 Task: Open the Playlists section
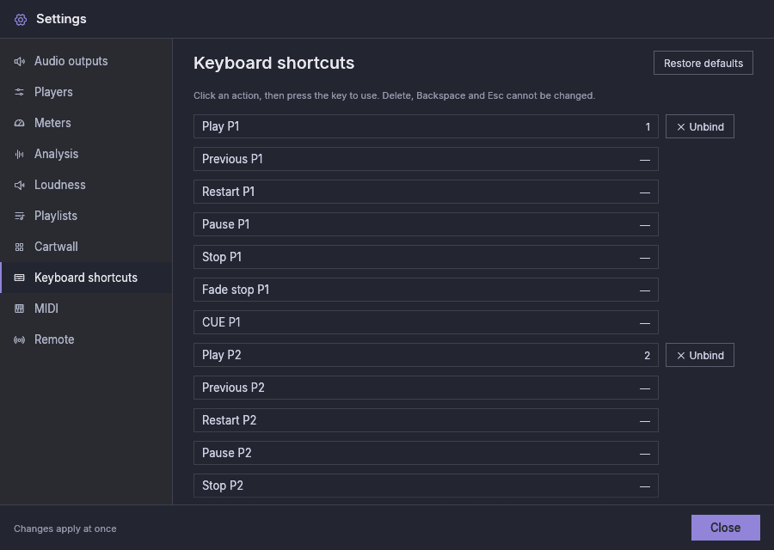click(x=86, y=216)
